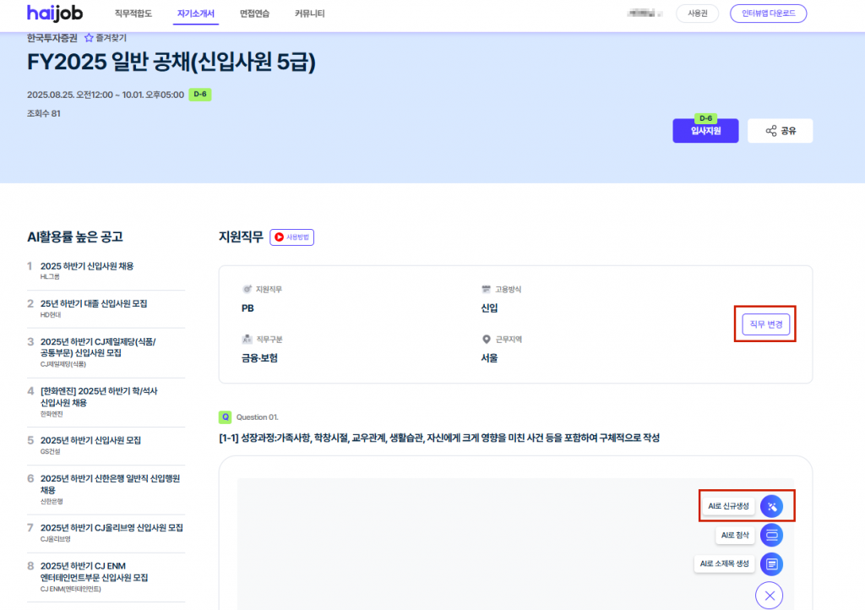Click the AI proofreading round icon

tap(771, 535)
